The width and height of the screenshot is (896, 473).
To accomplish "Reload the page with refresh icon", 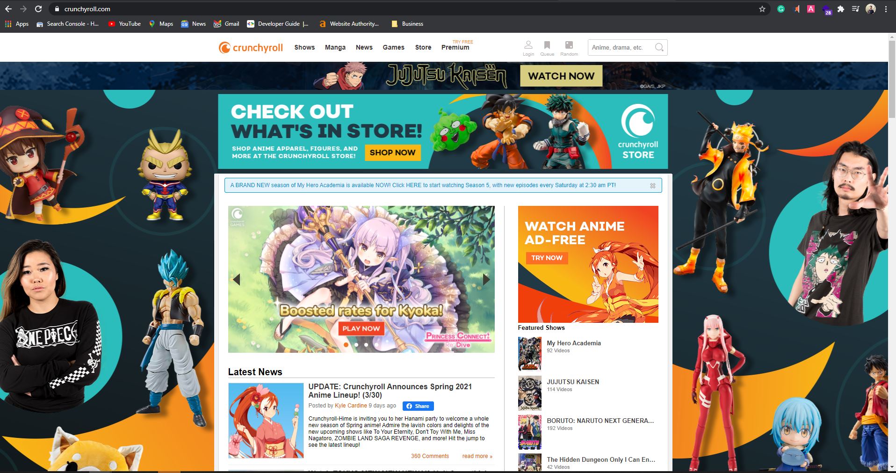I will click(38, 9).
